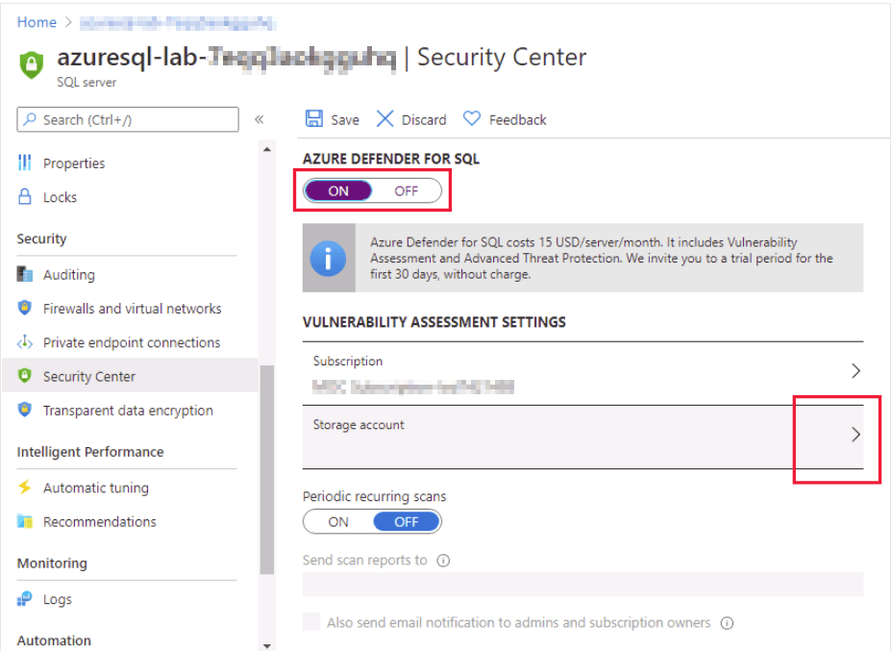
Task: Click the Auditing icon in sidebar
Action: [x=26, y=275]
